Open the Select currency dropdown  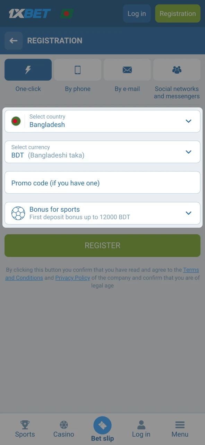pos(188,152)
